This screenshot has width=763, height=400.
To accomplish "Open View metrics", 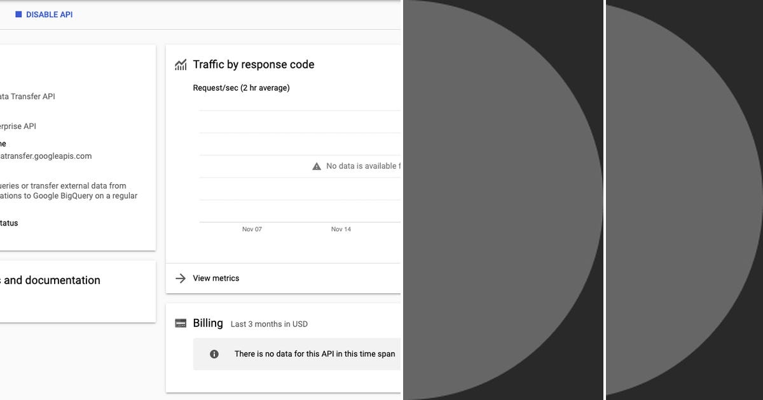I will pyautogui.click(x=216, y=278).
